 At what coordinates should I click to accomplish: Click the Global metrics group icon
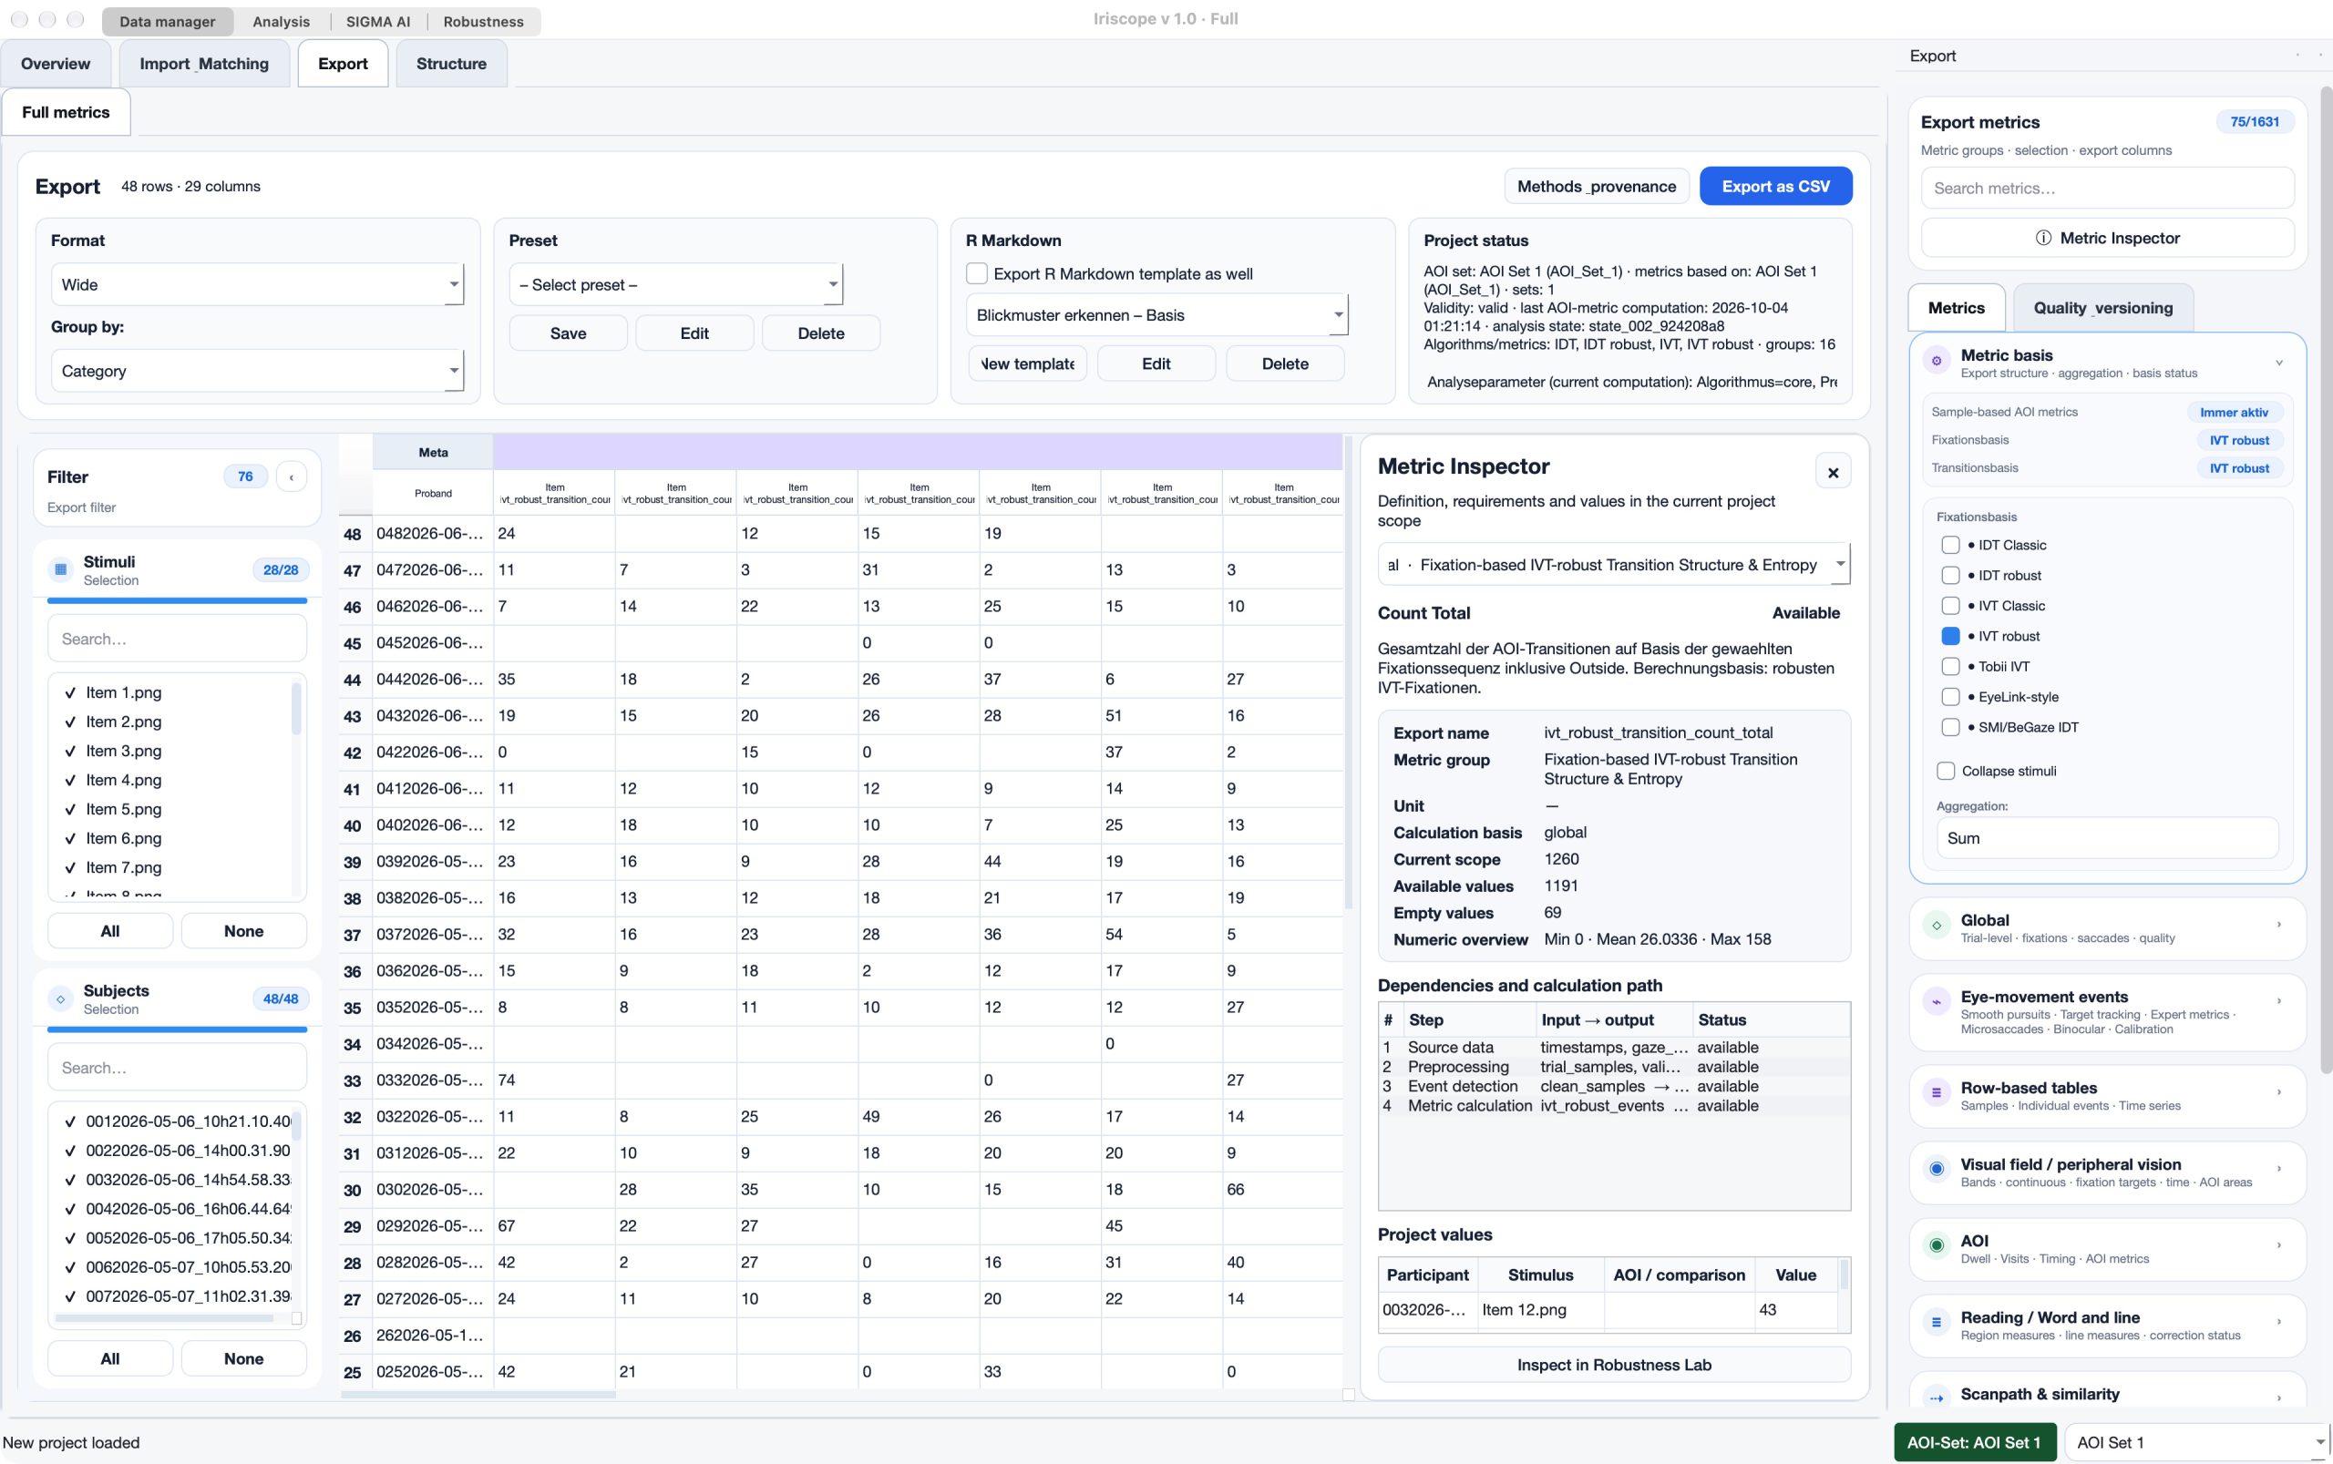pos(1936,926)
